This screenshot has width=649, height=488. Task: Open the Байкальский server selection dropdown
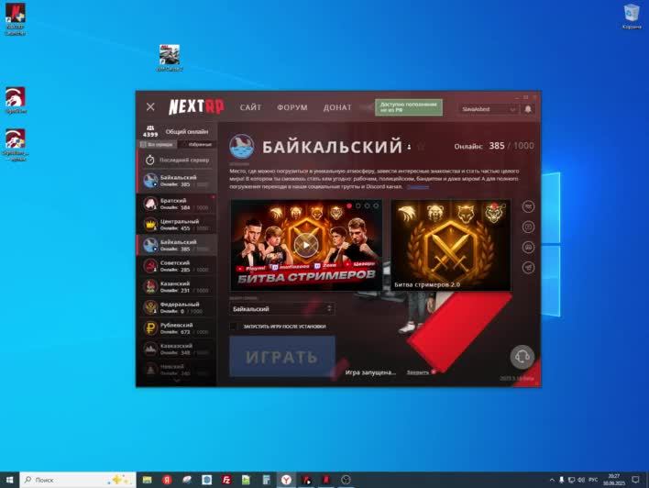[281, 308]
